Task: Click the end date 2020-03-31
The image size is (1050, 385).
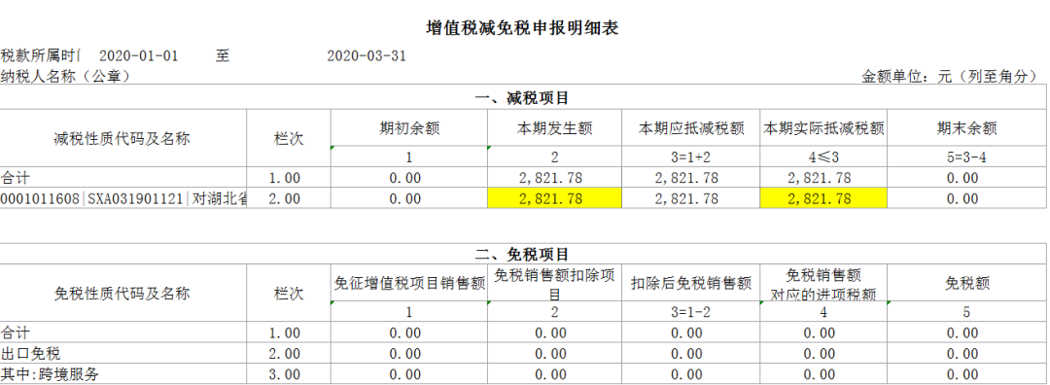Action: click(x=367, y=56)
